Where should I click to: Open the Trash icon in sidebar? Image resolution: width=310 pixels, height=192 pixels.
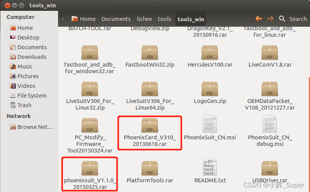[13, 105]
